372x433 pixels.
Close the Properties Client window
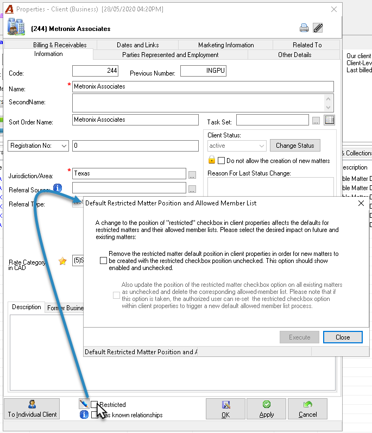[x=334, y=9]
